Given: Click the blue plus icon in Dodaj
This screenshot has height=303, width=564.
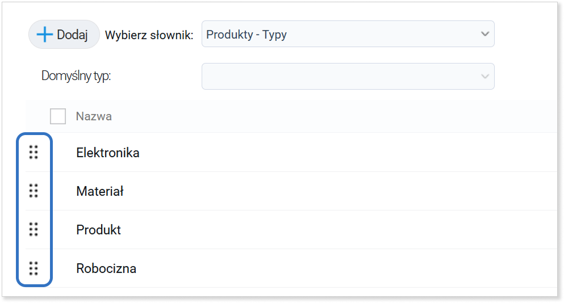Looking at the screenshot, I should [x=45, y=35].
